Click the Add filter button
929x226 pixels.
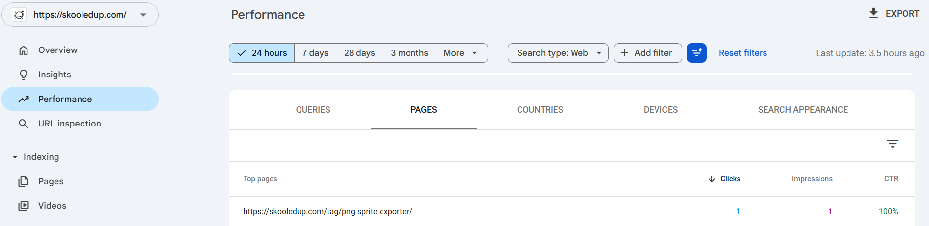click(647, 53)
